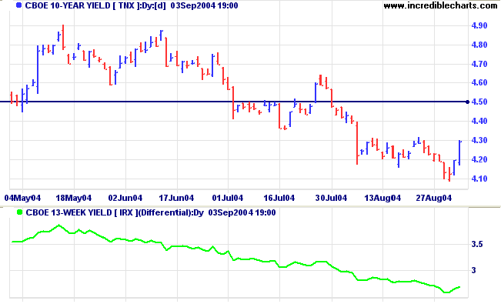This screenshot has width=501, height=304.
Task: Click the 3 label on indicator axis
Action: click(474, 270)
